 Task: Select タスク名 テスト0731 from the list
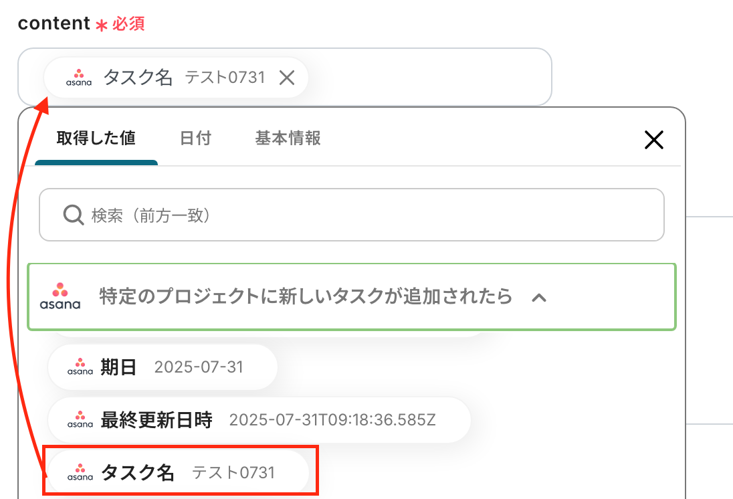point(179,473)
